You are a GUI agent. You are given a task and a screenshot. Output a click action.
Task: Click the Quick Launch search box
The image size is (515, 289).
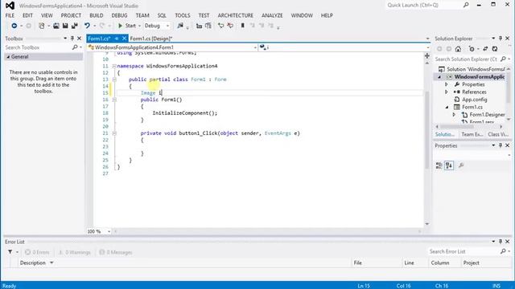click(x=427, y=6)
